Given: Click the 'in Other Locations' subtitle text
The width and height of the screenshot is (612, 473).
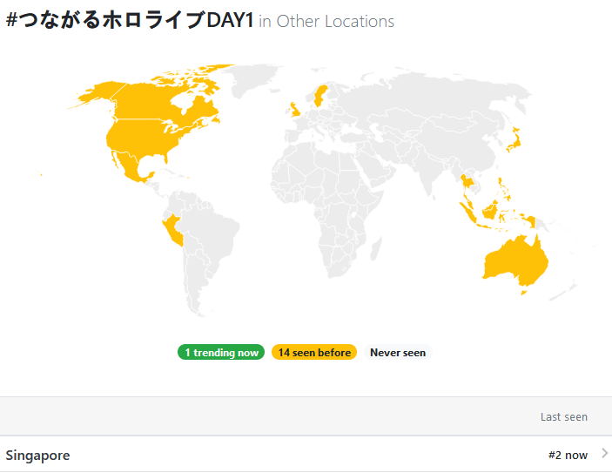Looking at the screenshot, I should coord(326,22).
